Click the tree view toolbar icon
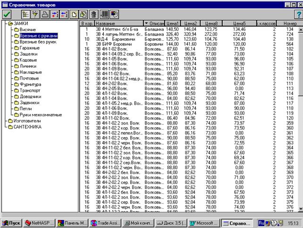 26,15
